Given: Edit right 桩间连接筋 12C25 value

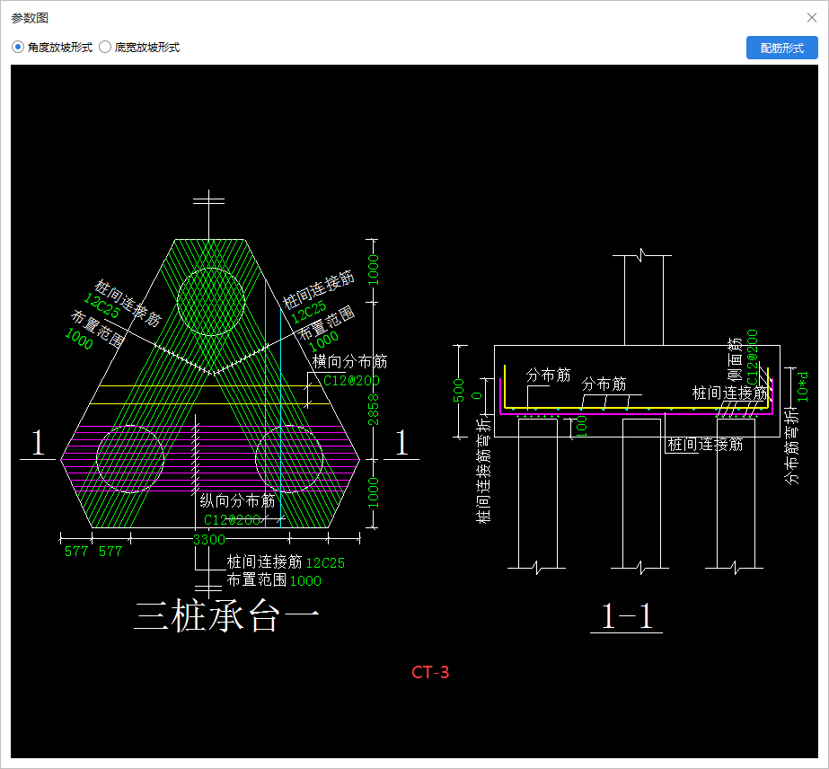Looking at the screenshot, I should point(309,312).
